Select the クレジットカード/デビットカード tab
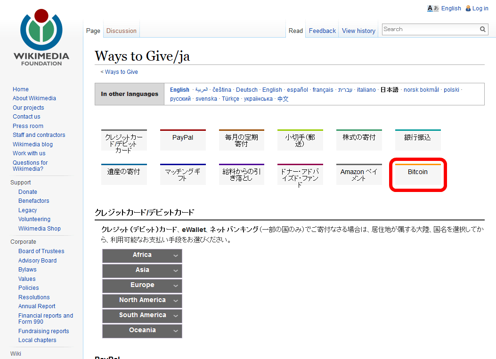Screen dimensions: 496x359 coord(124,141)
